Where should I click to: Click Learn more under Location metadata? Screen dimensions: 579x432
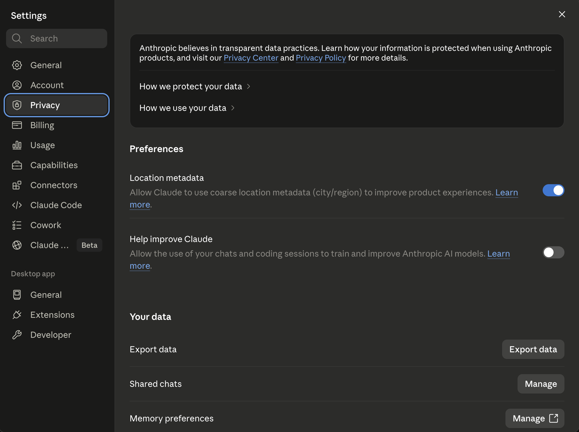pyautogui.click(x=507, y=192)
